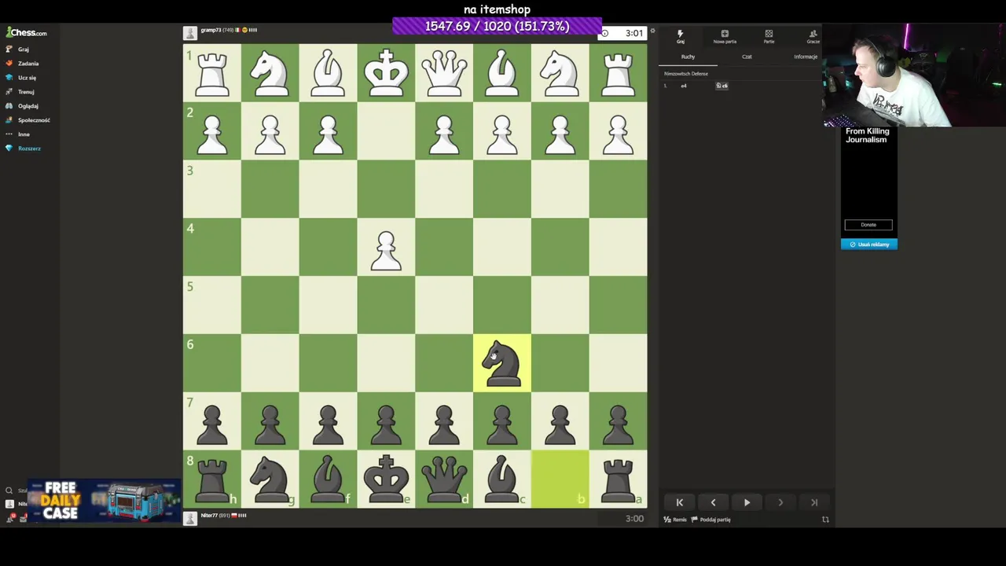The height and width of the screenshot is (566, 1006).
Task: Switch to the Informacje tab
Action: [x=805, y=57]
